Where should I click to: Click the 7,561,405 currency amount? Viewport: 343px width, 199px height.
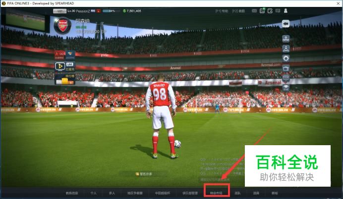pyautogui.click(x=134, y=11)
